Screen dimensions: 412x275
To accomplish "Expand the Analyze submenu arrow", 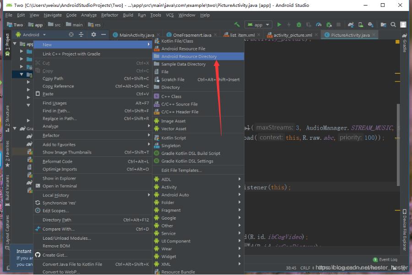I will [149, 126].
